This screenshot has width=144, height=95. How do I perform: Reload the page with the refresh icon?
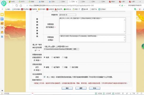coord(17,5)
